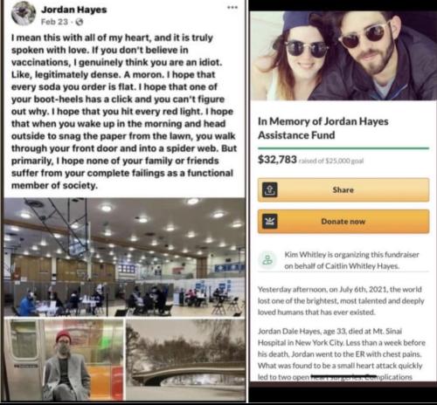437x405 pixels.
Task: Open the subway man with red beanie photo
Action: click(x=64, y=360)
